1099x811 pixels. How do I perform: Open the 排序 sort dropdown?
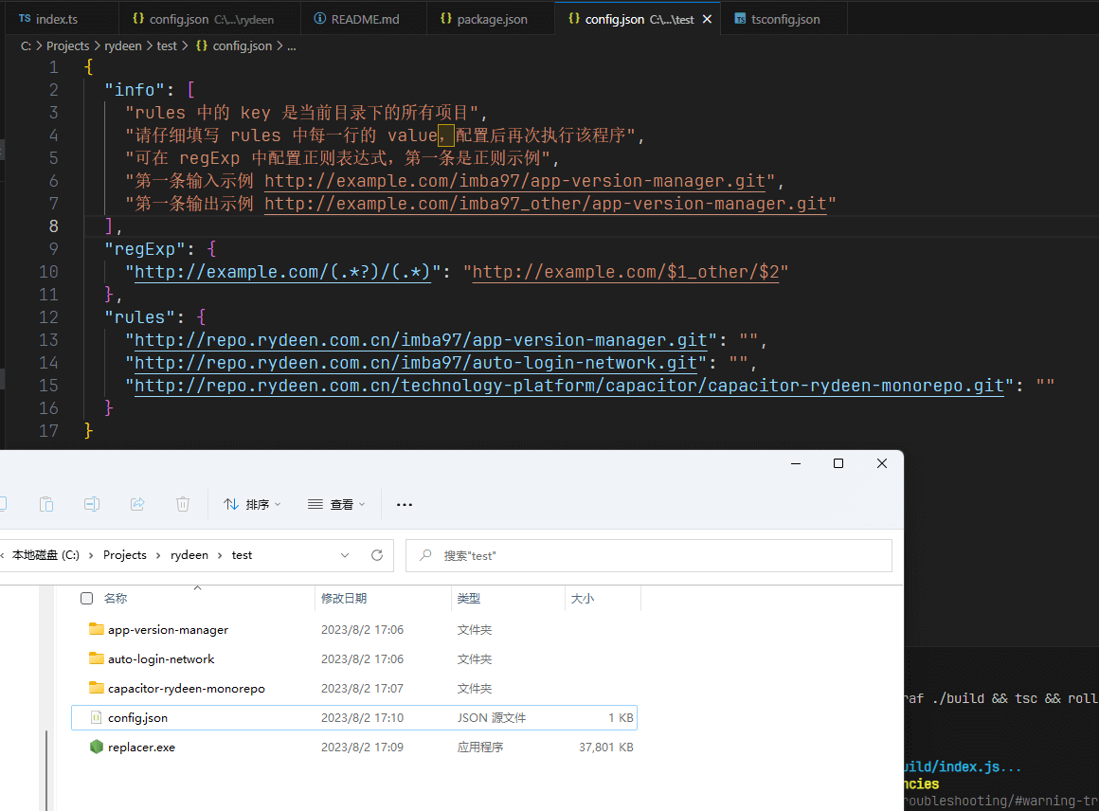(x=252, y=505)
